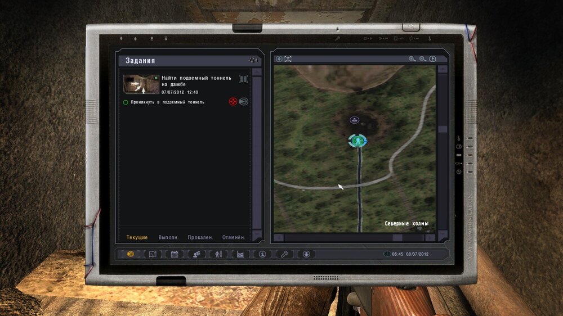Click the task screenshot thumbnail
563x316 pixels.
[x=141, y=84]
